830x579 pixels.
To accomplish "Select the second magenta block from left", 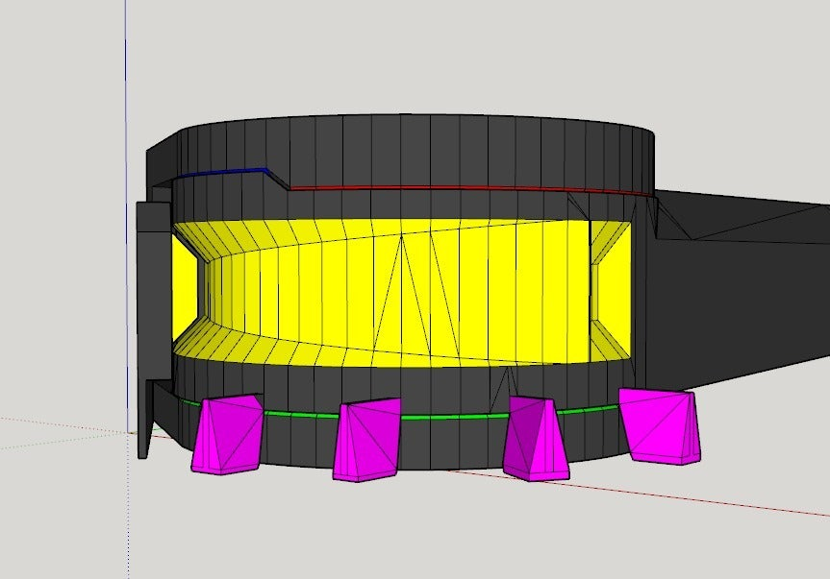I will pos(366,440).
